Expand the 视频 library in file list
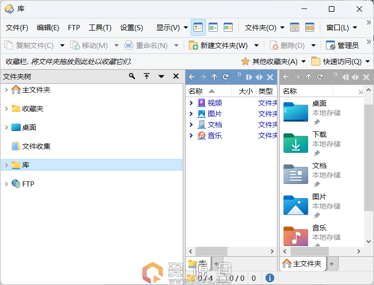The image size is (374, 285). (191, 103)
